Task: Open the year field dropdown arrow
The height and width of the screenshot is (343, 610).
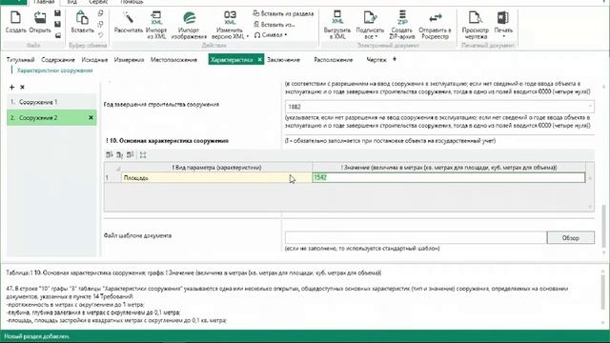Action: click(x=590, y=107)
